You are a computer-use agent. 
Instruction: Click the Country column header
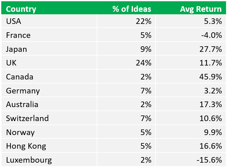(21, 9)
